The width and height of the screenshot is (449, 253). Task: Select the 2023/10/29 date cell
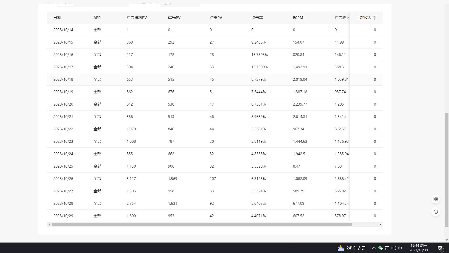(x=63, y=216)
